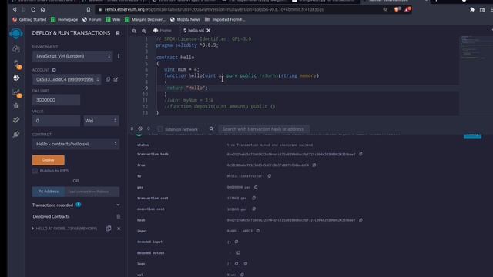Open the Wei unit dropdown
The image size is (493, 277).
(x=101, y=121)
